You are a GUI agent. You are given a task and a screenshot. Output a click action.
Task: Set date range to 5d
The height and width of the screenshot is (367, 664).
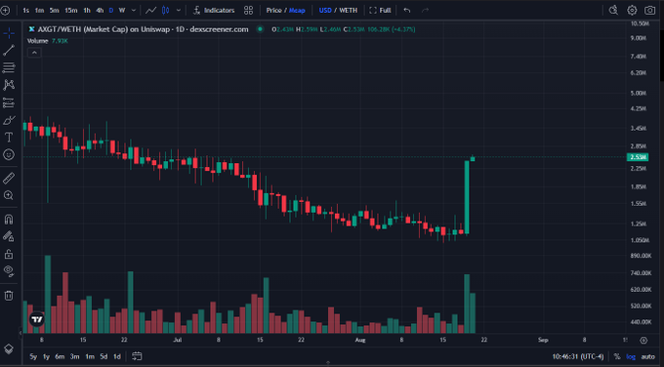[x=104, y=356]
